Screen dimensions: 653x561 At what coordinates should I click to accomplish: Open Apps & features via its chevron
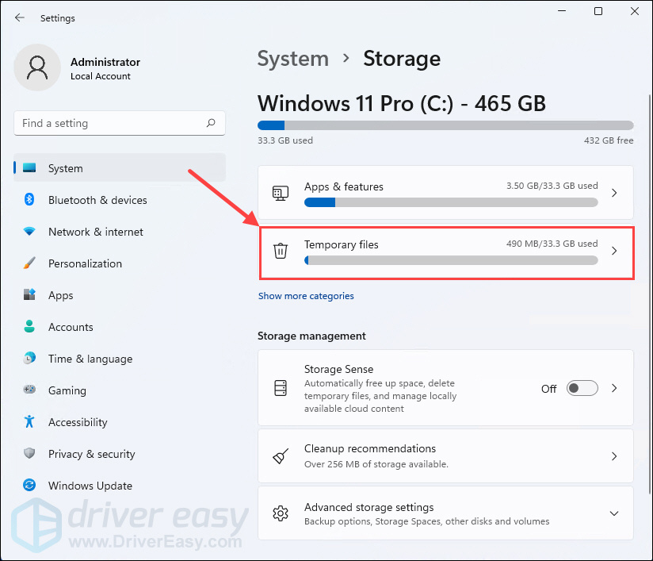coord(614,193)
